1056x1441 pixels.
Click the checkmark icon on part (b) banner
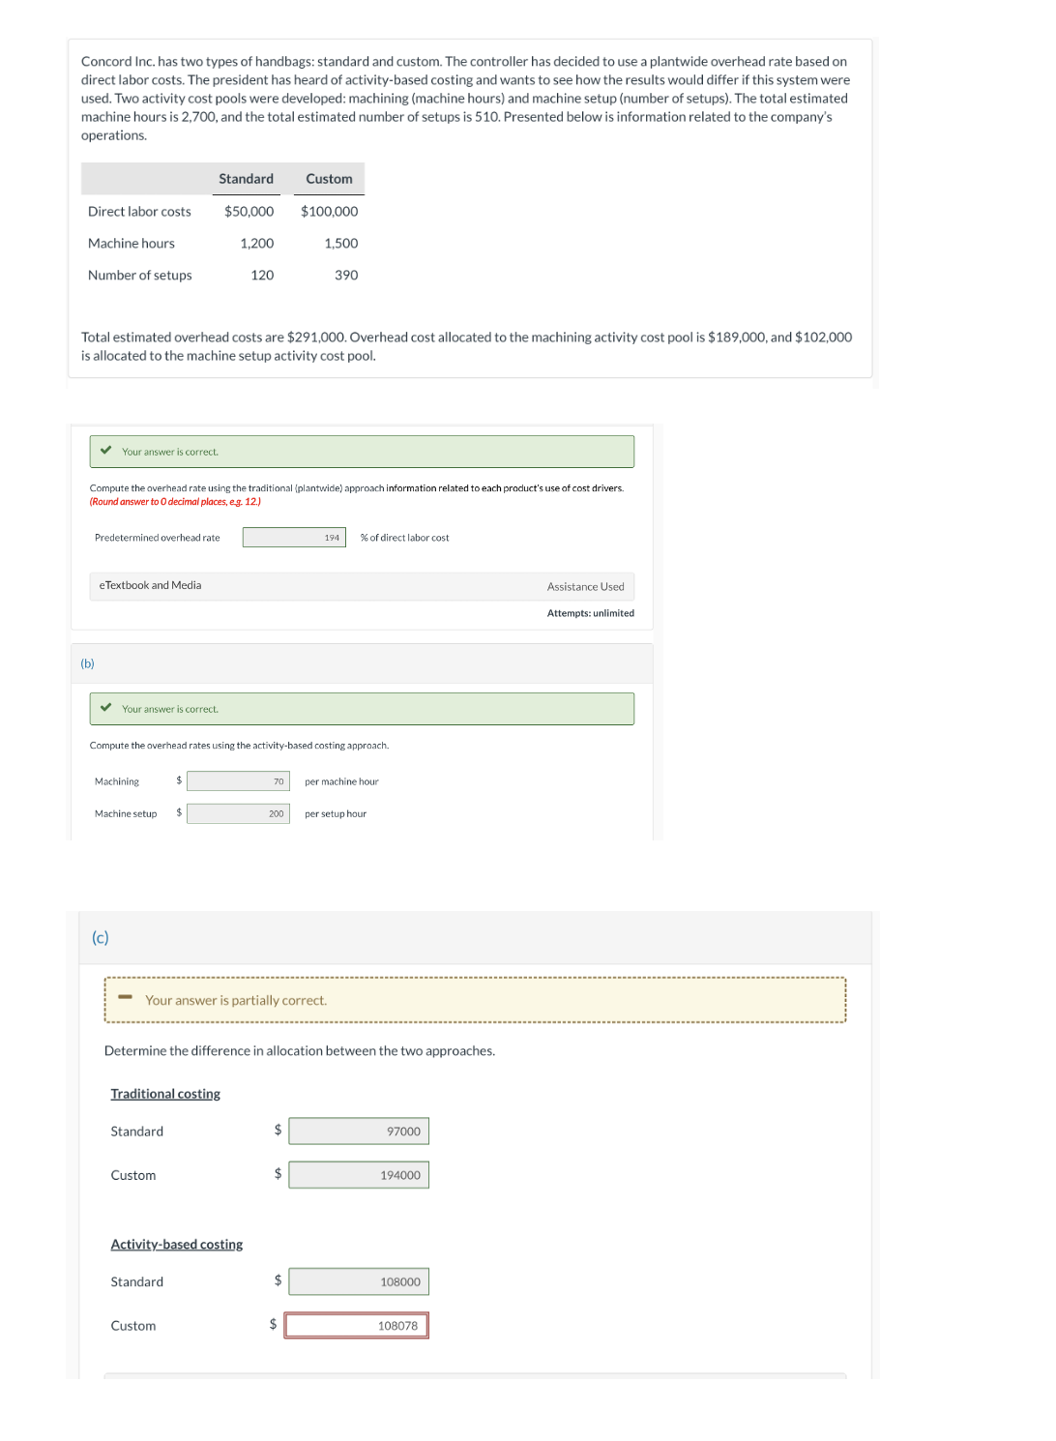click(106, 708)
